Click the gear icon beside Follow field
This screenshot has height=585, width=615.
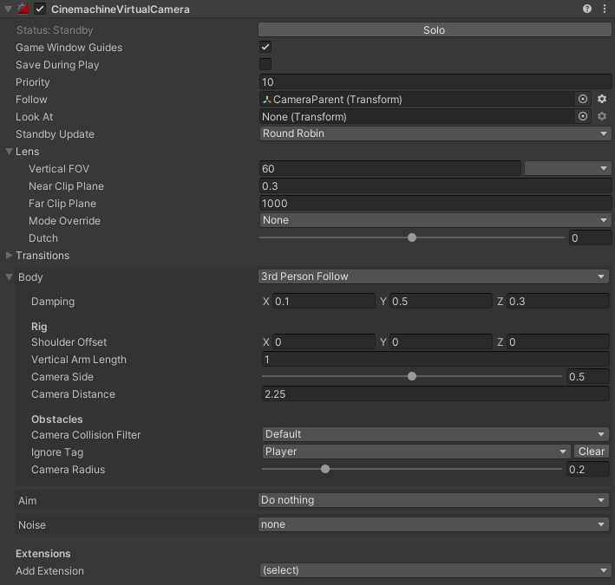pyautogui.click(x=602, y=100)
